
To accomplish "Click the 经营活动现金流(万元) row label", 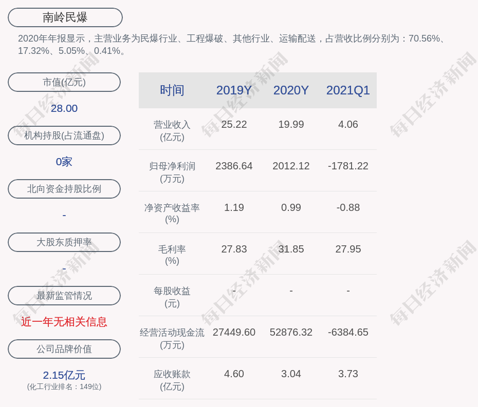I will [172, 339].
